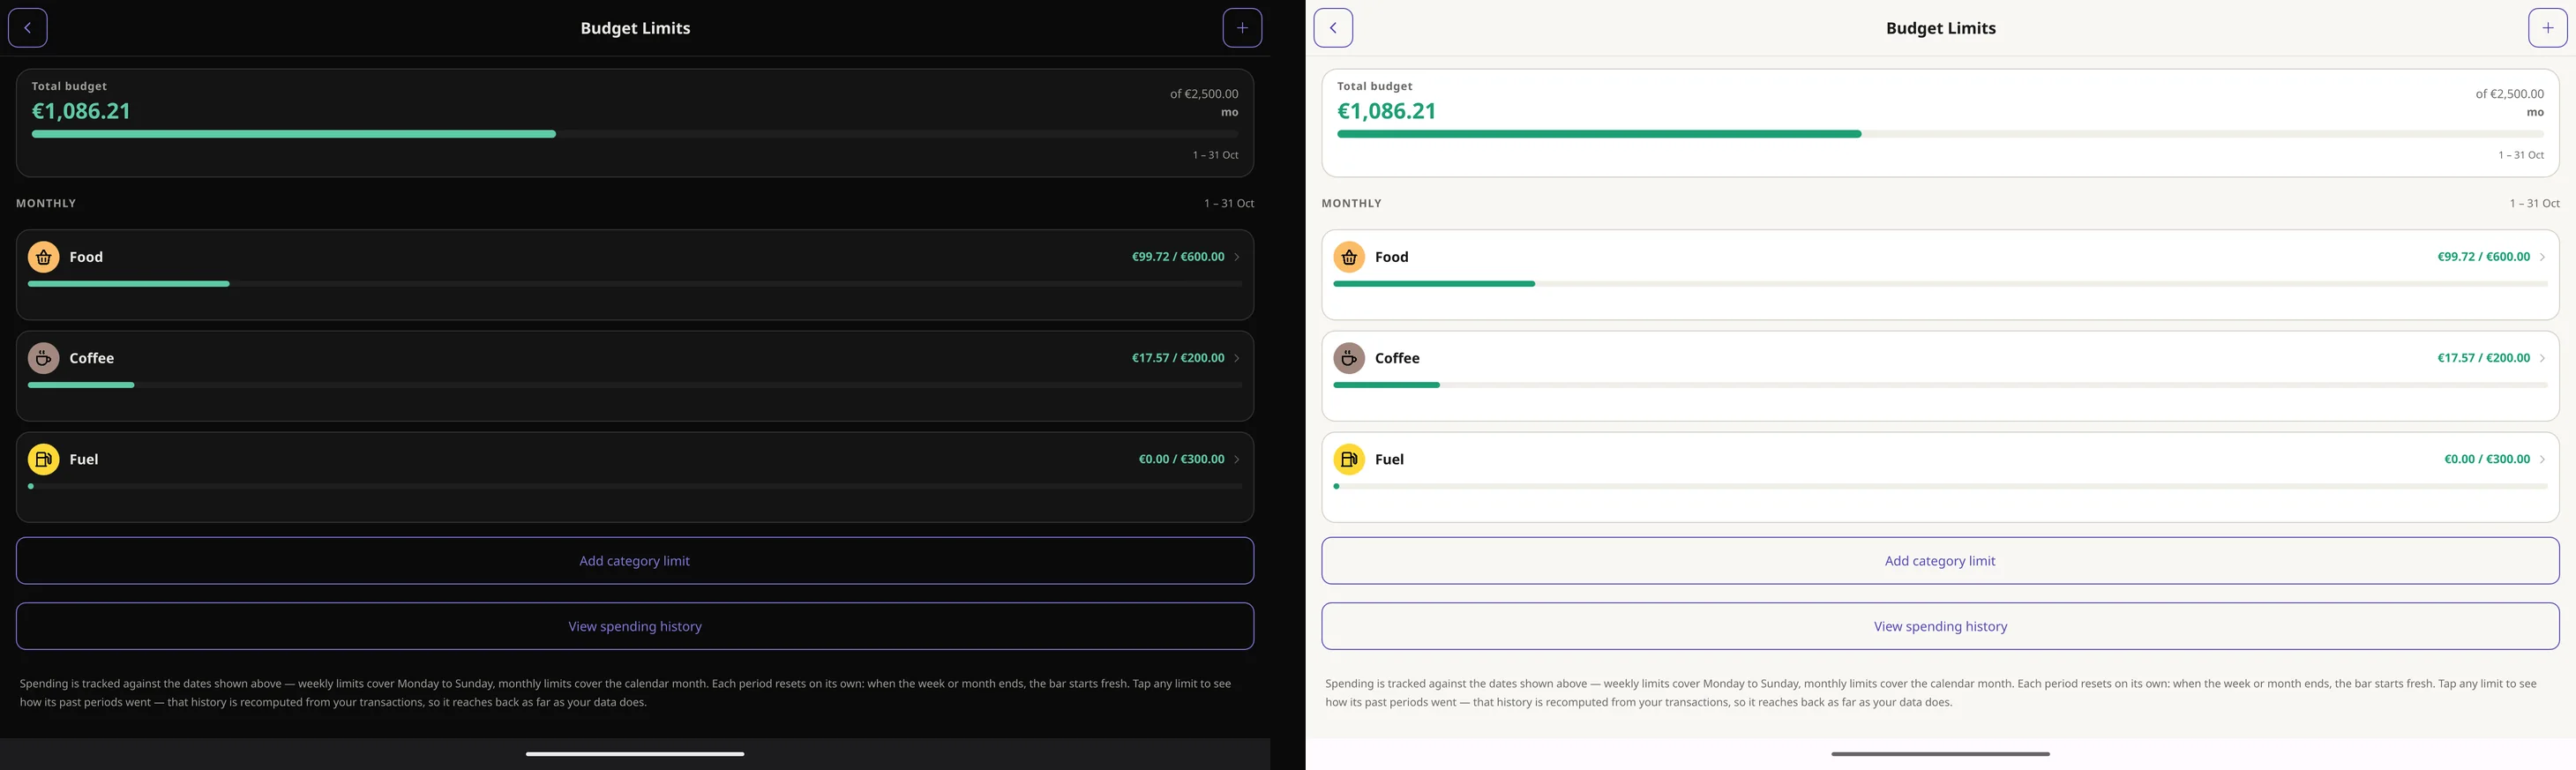The width and height of the screenshot is (2576, 770).
Task: Click the €1,086.21 total amount in light panel
Action: tap(1386, 111)
